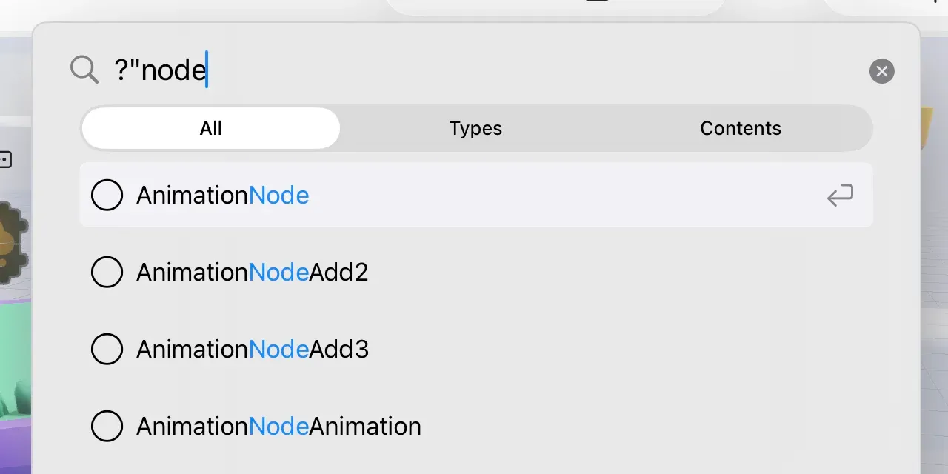The height and width of the screenshot is (474, 948).
Task: Choose the AnimationNodeAdd3 result label
Action: coord(252,350)
